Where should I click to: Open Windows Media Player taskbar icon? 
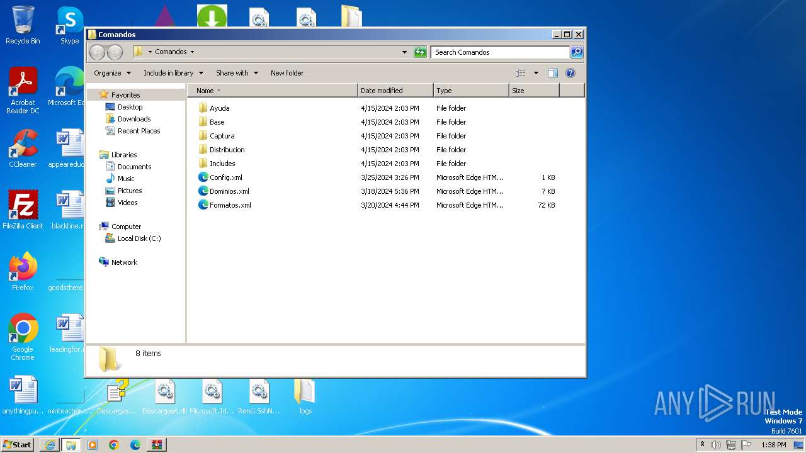coord(93,445)
